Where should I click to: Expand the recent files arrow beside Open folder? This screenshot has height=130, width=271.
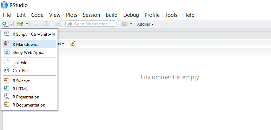click(27, 24)
